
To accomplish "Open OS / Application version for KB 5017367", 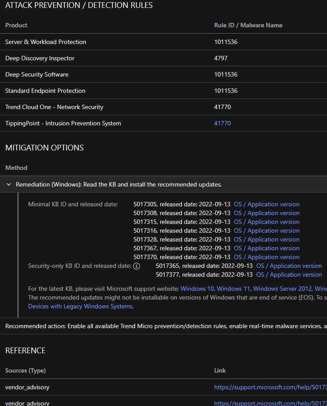I will tap(266, 249).
